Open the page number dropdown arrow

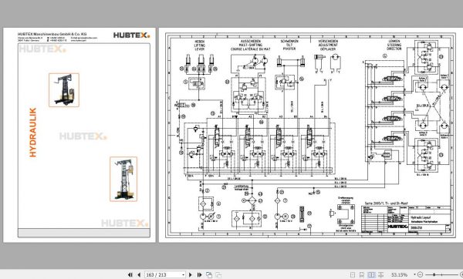coord(184,275)
